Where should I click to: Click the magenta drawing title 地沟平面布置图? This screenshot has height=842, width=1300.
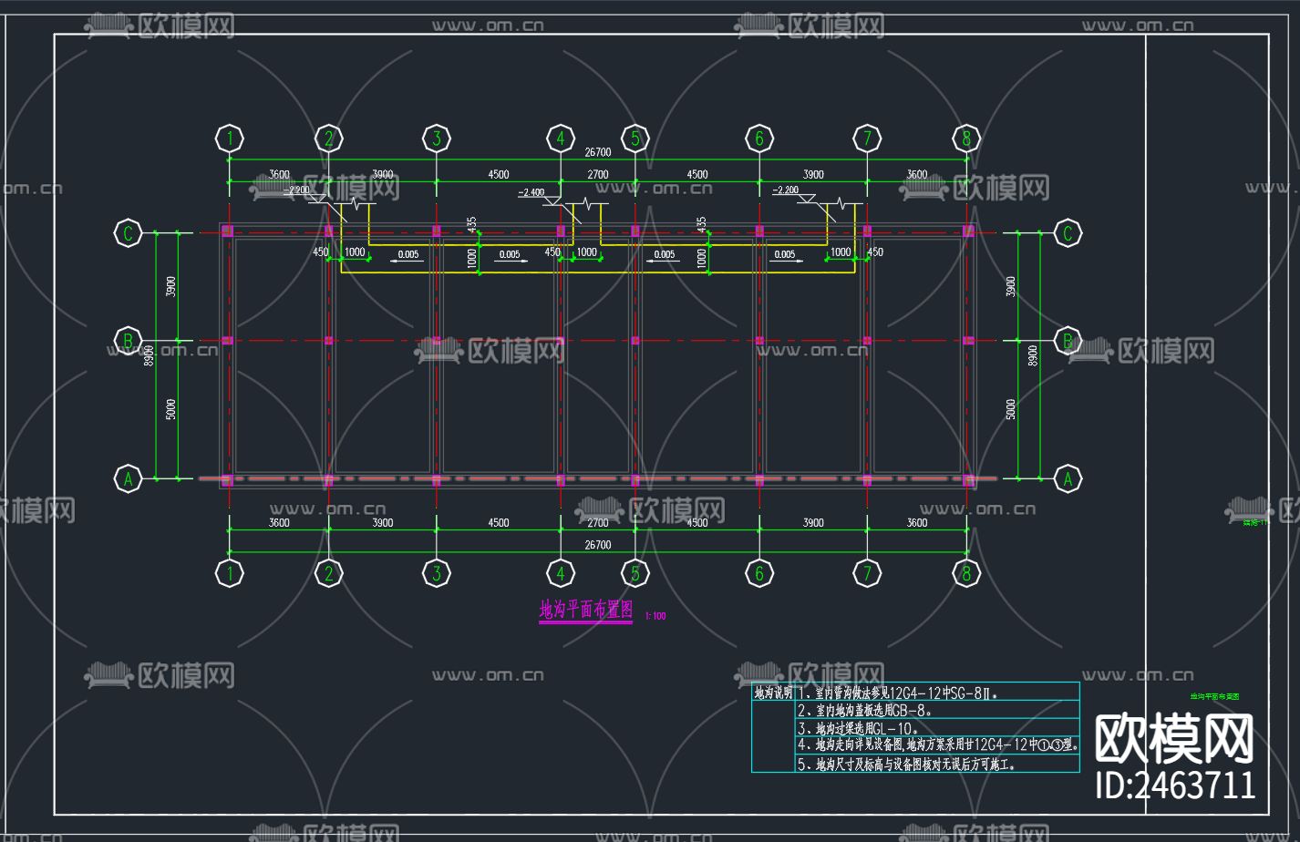point(585,610)
